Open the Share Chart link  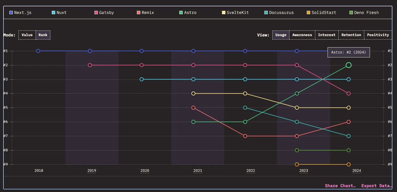(340, 186)
